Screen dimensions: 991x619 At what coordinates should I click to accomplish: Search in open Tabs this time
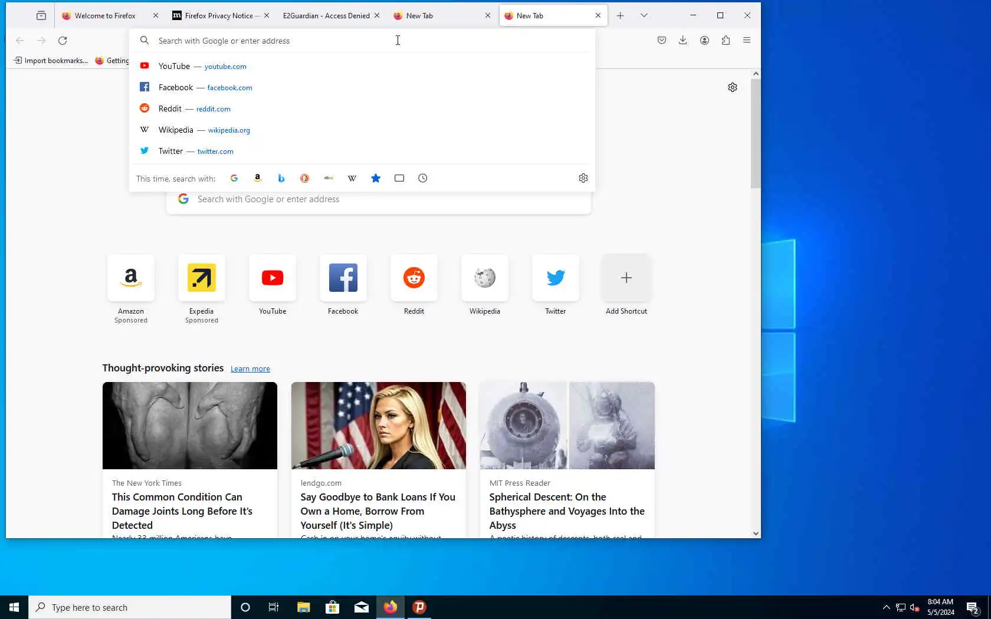point(399,178)
